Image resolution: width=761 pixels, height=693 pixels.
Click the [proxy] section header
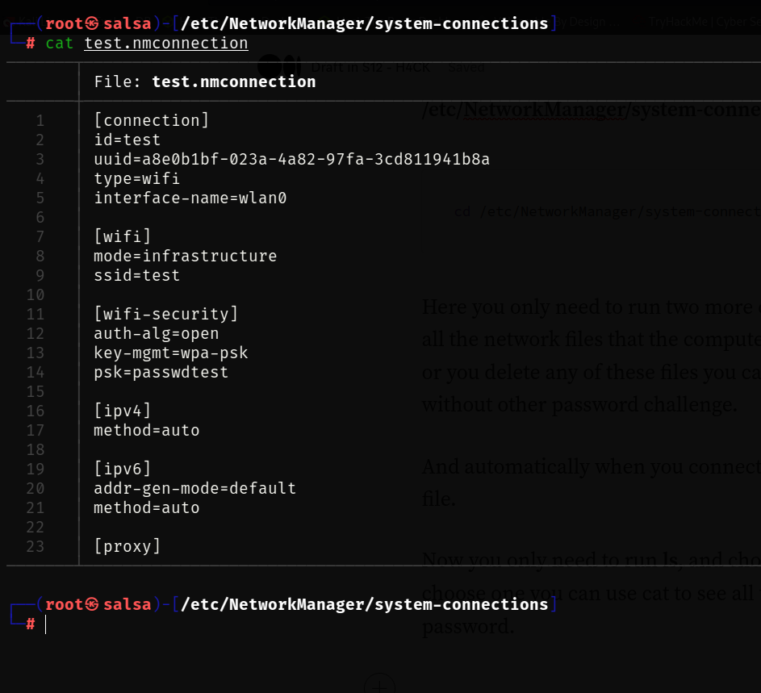(128, 546)
